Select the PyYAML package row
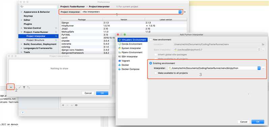 88,35
